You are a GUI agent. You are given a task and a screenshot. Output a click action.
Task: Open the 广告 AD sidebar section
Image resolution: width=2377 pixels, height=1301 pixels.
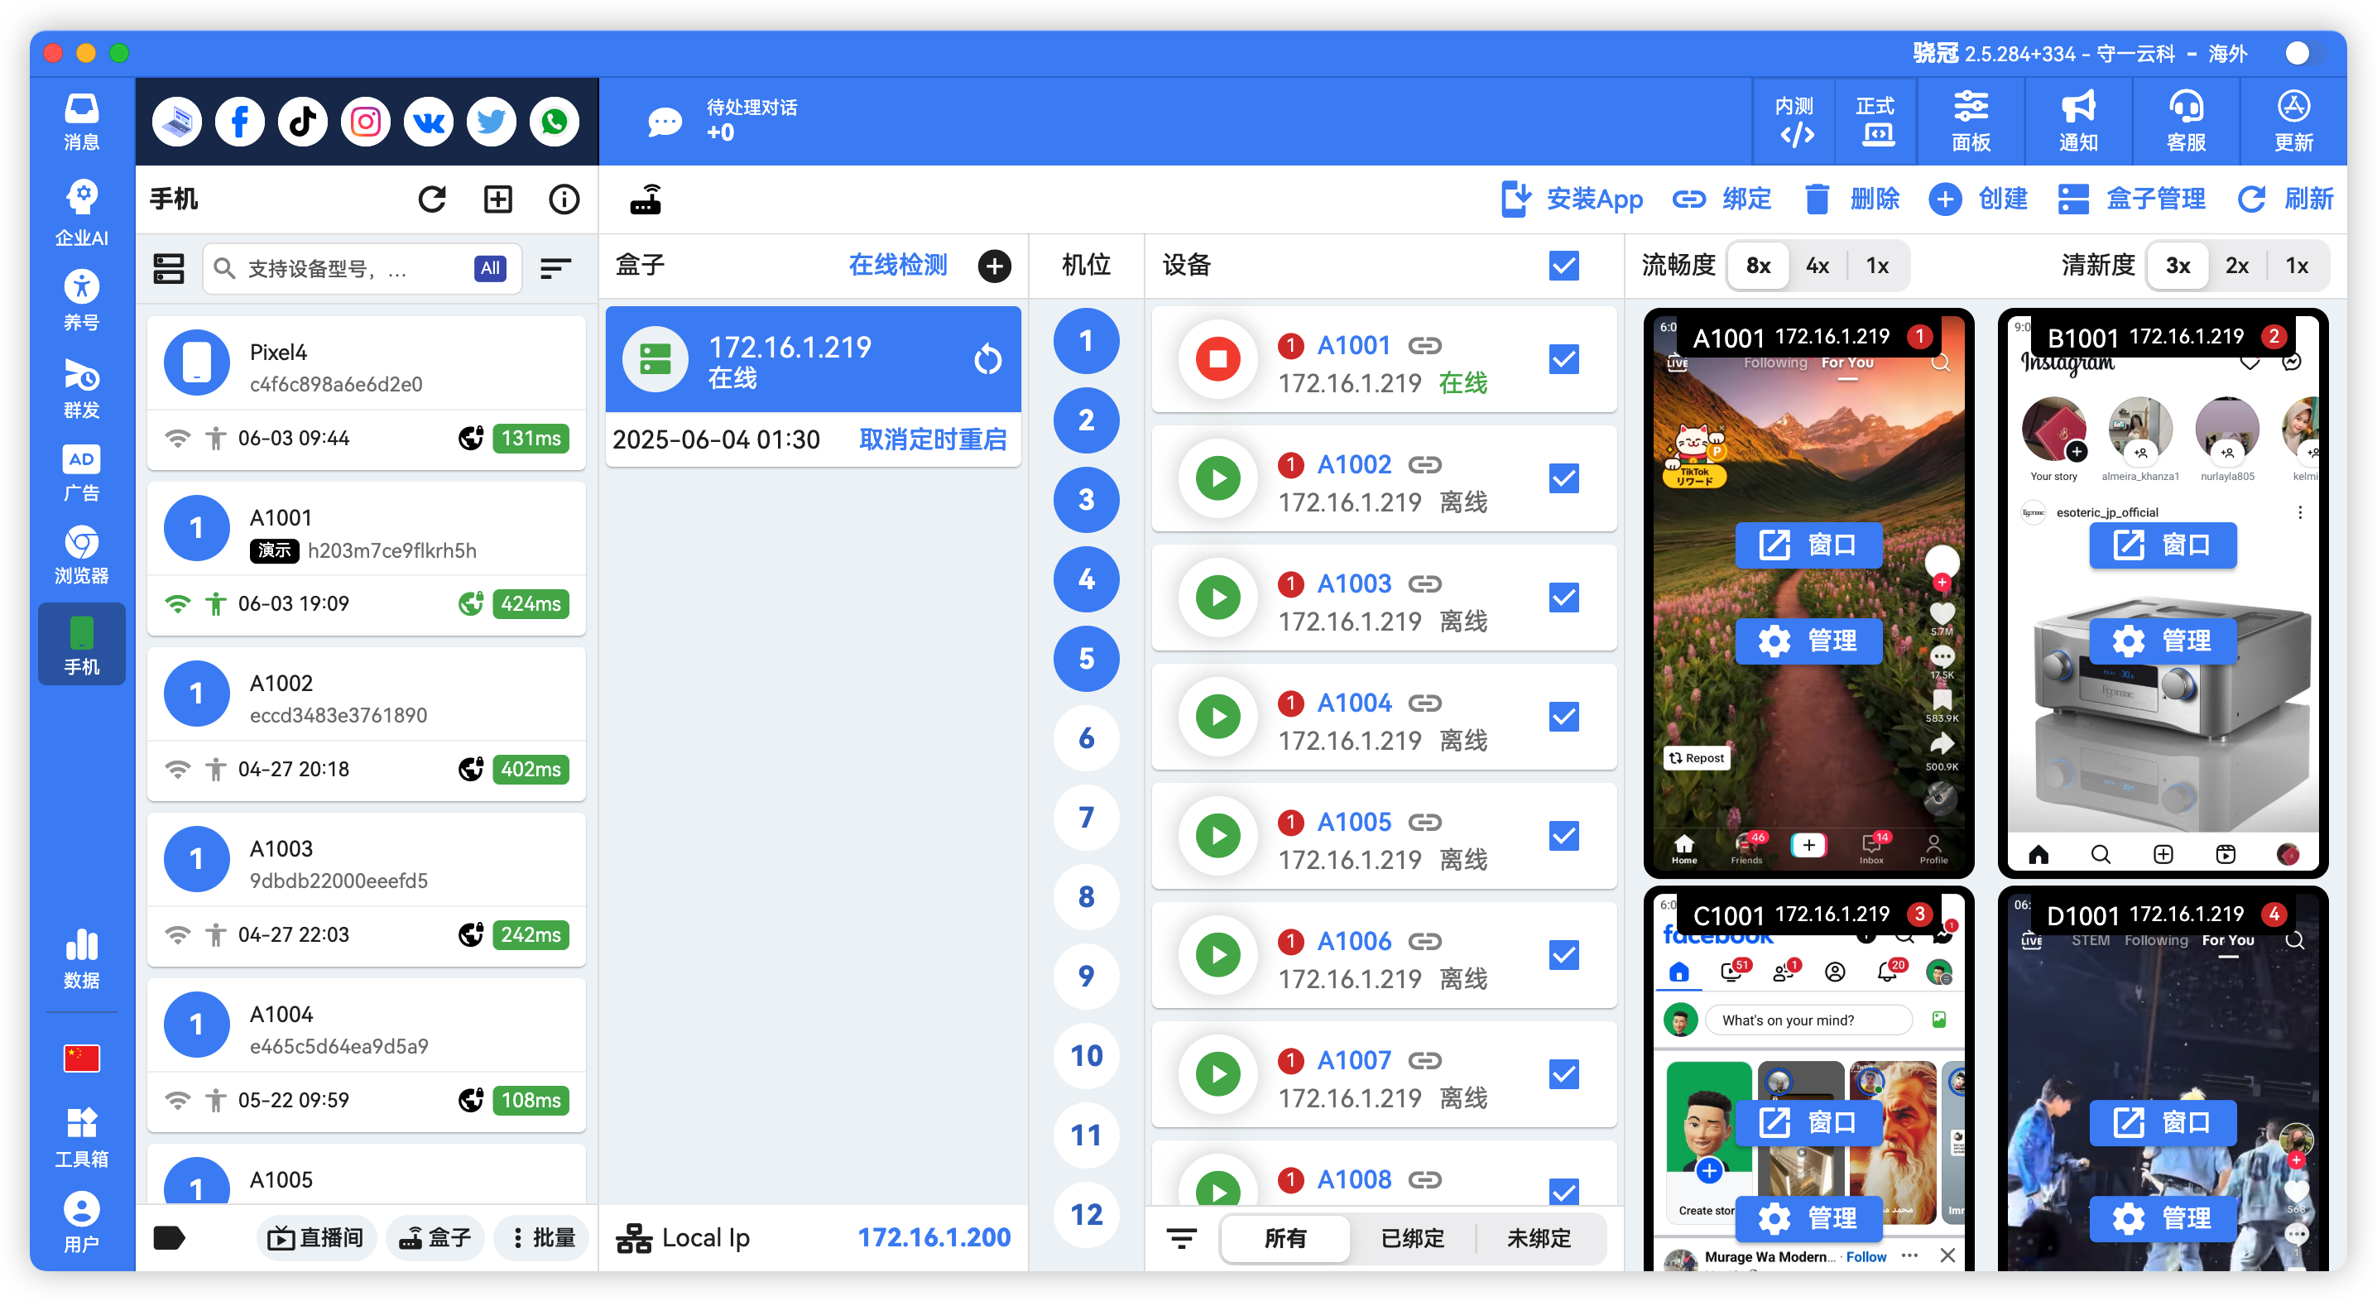pos(81,473)
